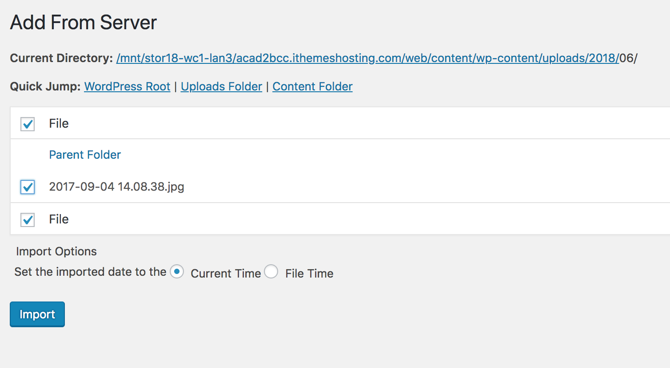Choose the File Time radio button
The height and width of the screenshot is (368, 670).
271,271
